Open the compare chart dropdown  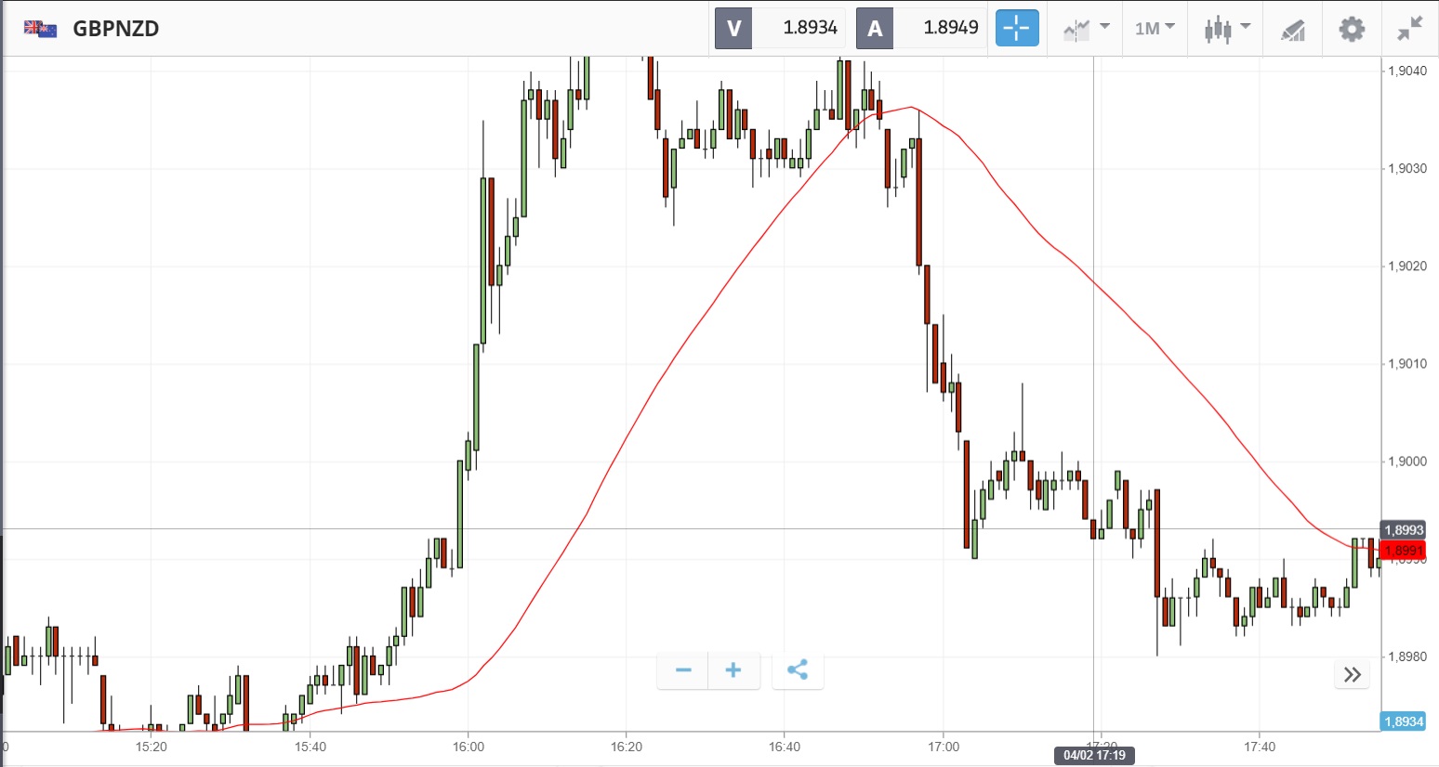point(1087,28)
